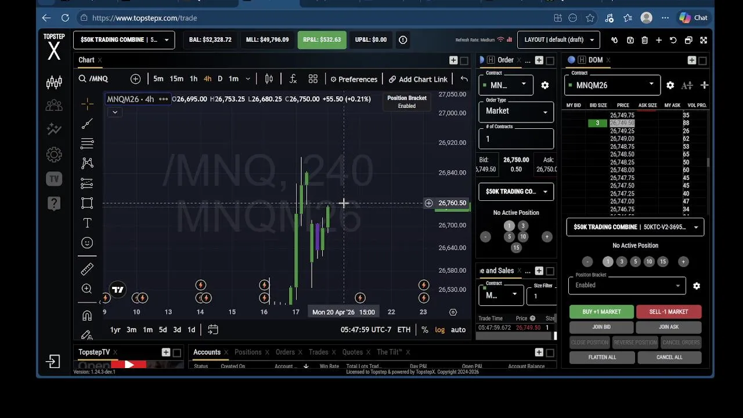Open the settings gear in left sidebar

tap(54, 154)
